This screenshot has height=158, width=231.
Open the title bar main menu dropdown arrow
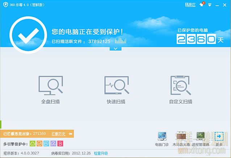tap(210, 5)
